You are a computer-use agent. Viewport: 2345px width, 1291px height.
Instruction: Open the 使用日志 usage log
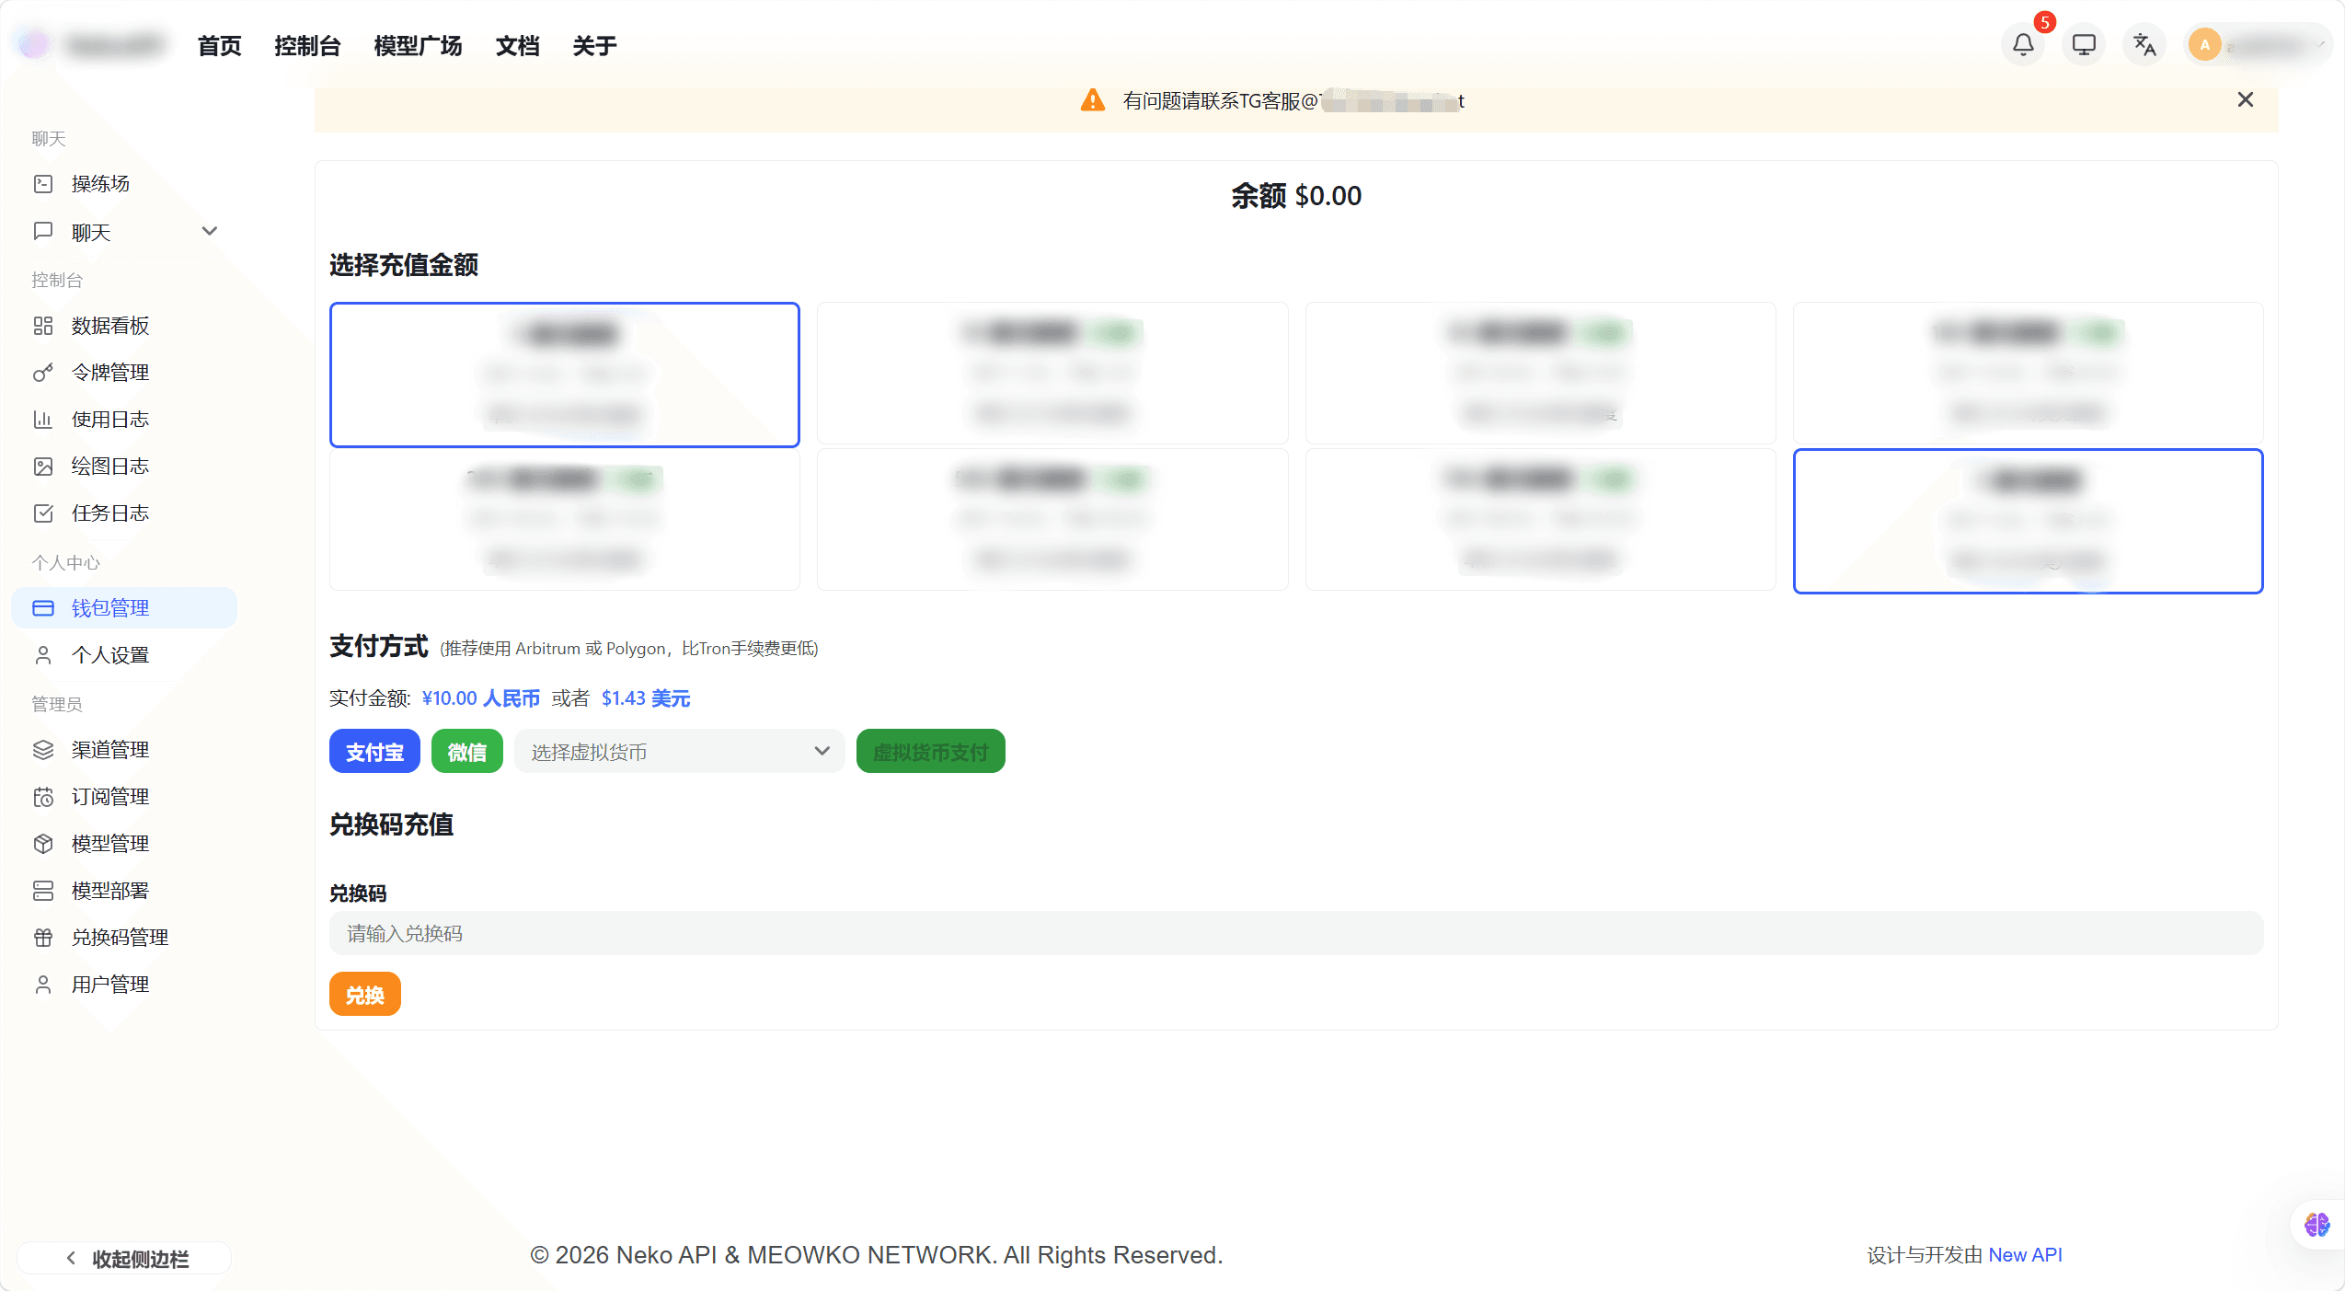pyautogui.click(x=109, y=419)
